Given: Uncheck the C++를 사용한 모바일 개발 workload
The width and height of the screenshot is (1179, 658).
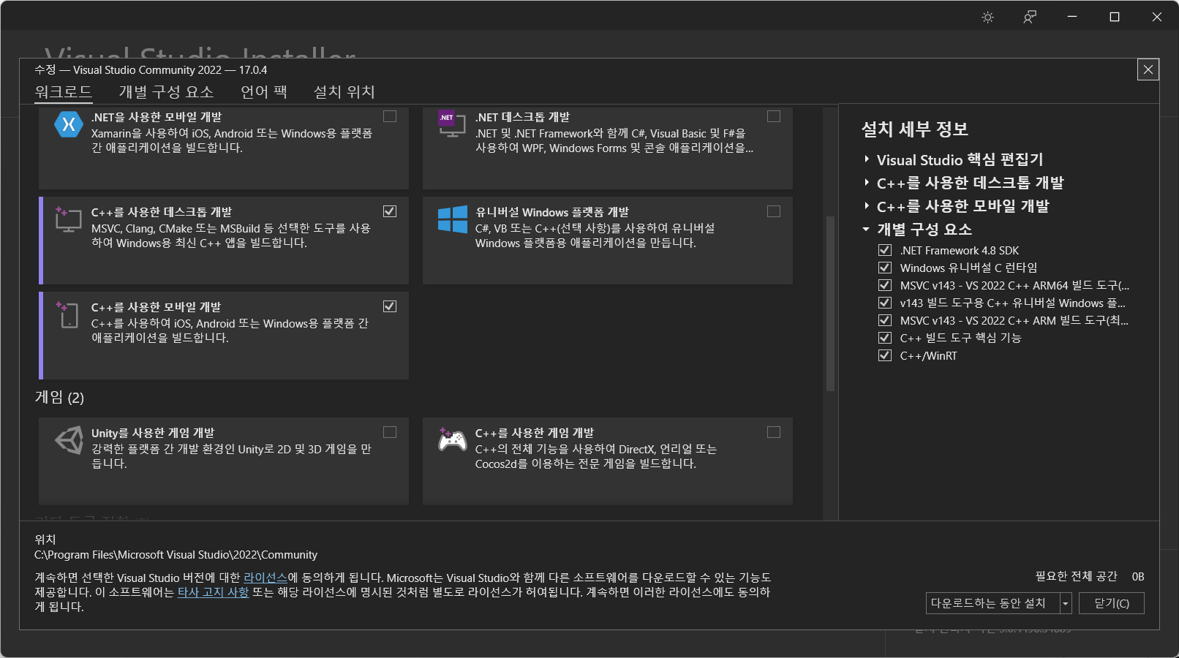Looking at the screenshot, I should (390, 306).
